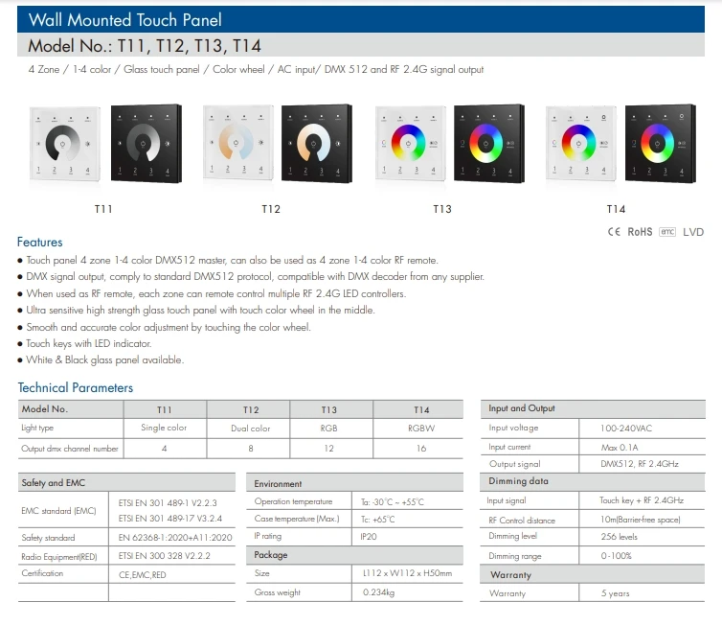Click the 'RGB' light type cell
The image size is (722, 626).
pyautogui.click(x=328, y=429)
